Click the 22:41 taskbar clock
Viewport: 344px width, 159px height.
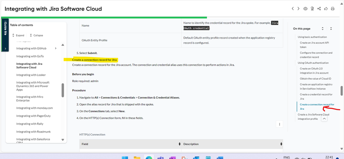coord(329,157)
